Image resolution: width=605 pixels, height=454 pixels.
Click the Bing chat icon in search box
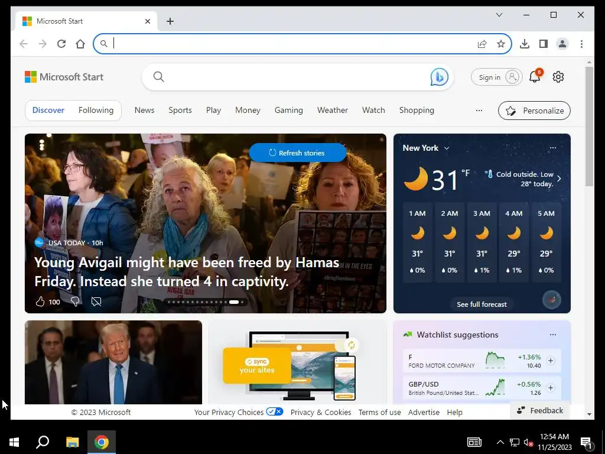pos(439,77)
